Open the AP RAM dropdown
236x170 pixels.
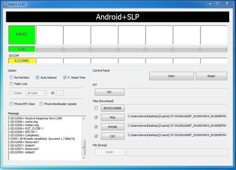coord(36,93)
